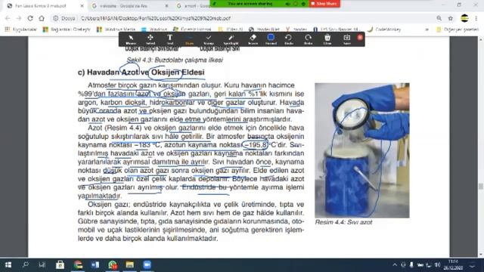Enable the Spotlight tool

coord(231,39)
